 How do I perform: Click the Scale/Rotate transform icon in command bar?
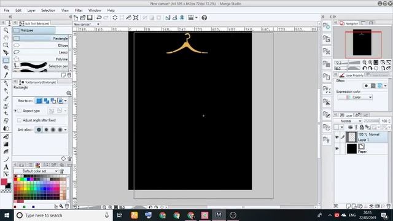pyautogui.click(x=136, y=18)
